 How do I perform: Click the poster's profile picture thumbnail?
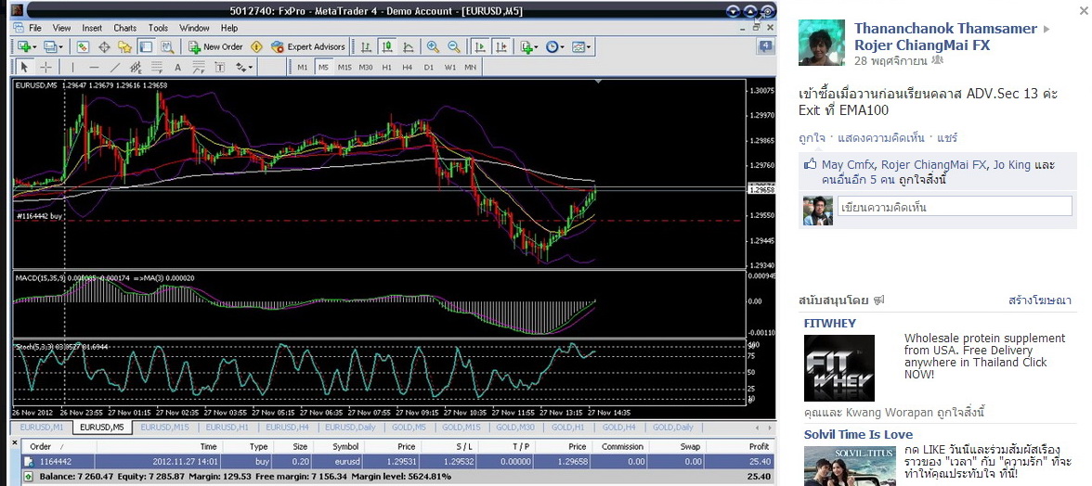822,43
